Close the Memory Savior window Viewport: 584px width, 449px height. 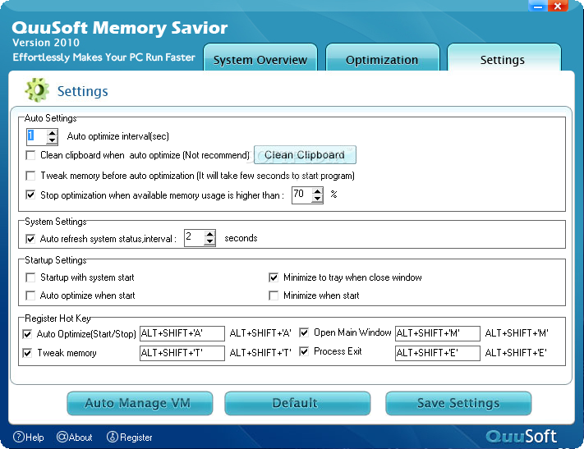[558, 6]
